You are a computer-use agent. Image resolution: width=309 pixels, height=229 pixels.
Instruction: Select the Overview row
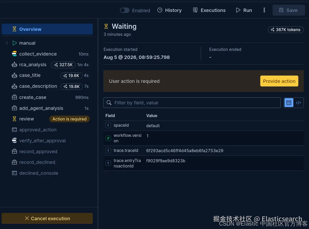pyautogui.click(x=47, y=29)
